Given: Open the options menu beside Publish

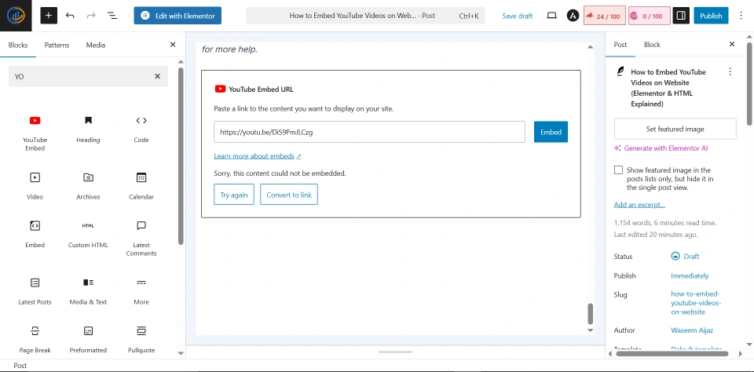Looking at the screenshot, I should tap(739, 16).
